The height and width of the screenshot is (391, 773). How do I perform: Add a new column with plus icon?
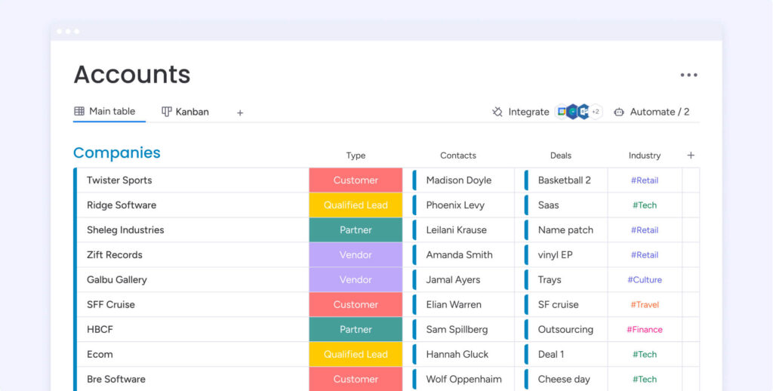pos(691,155)
